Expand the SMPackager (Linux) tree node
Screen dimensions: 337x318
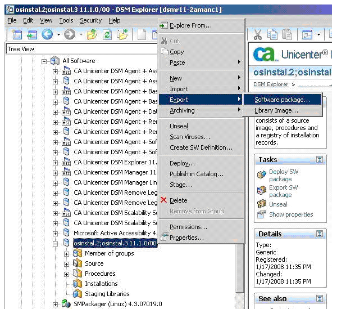coord(55,304)
